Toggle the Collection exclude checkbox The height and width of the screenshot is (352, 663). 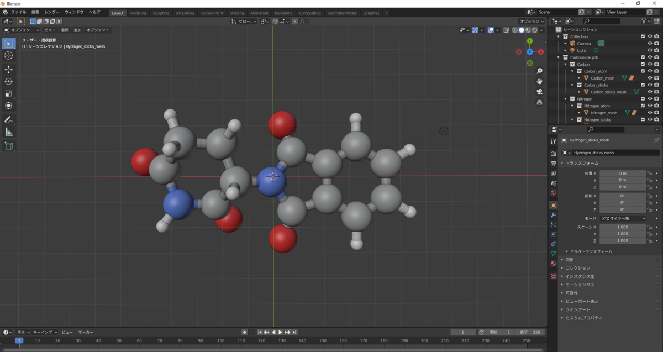(643, 36)
